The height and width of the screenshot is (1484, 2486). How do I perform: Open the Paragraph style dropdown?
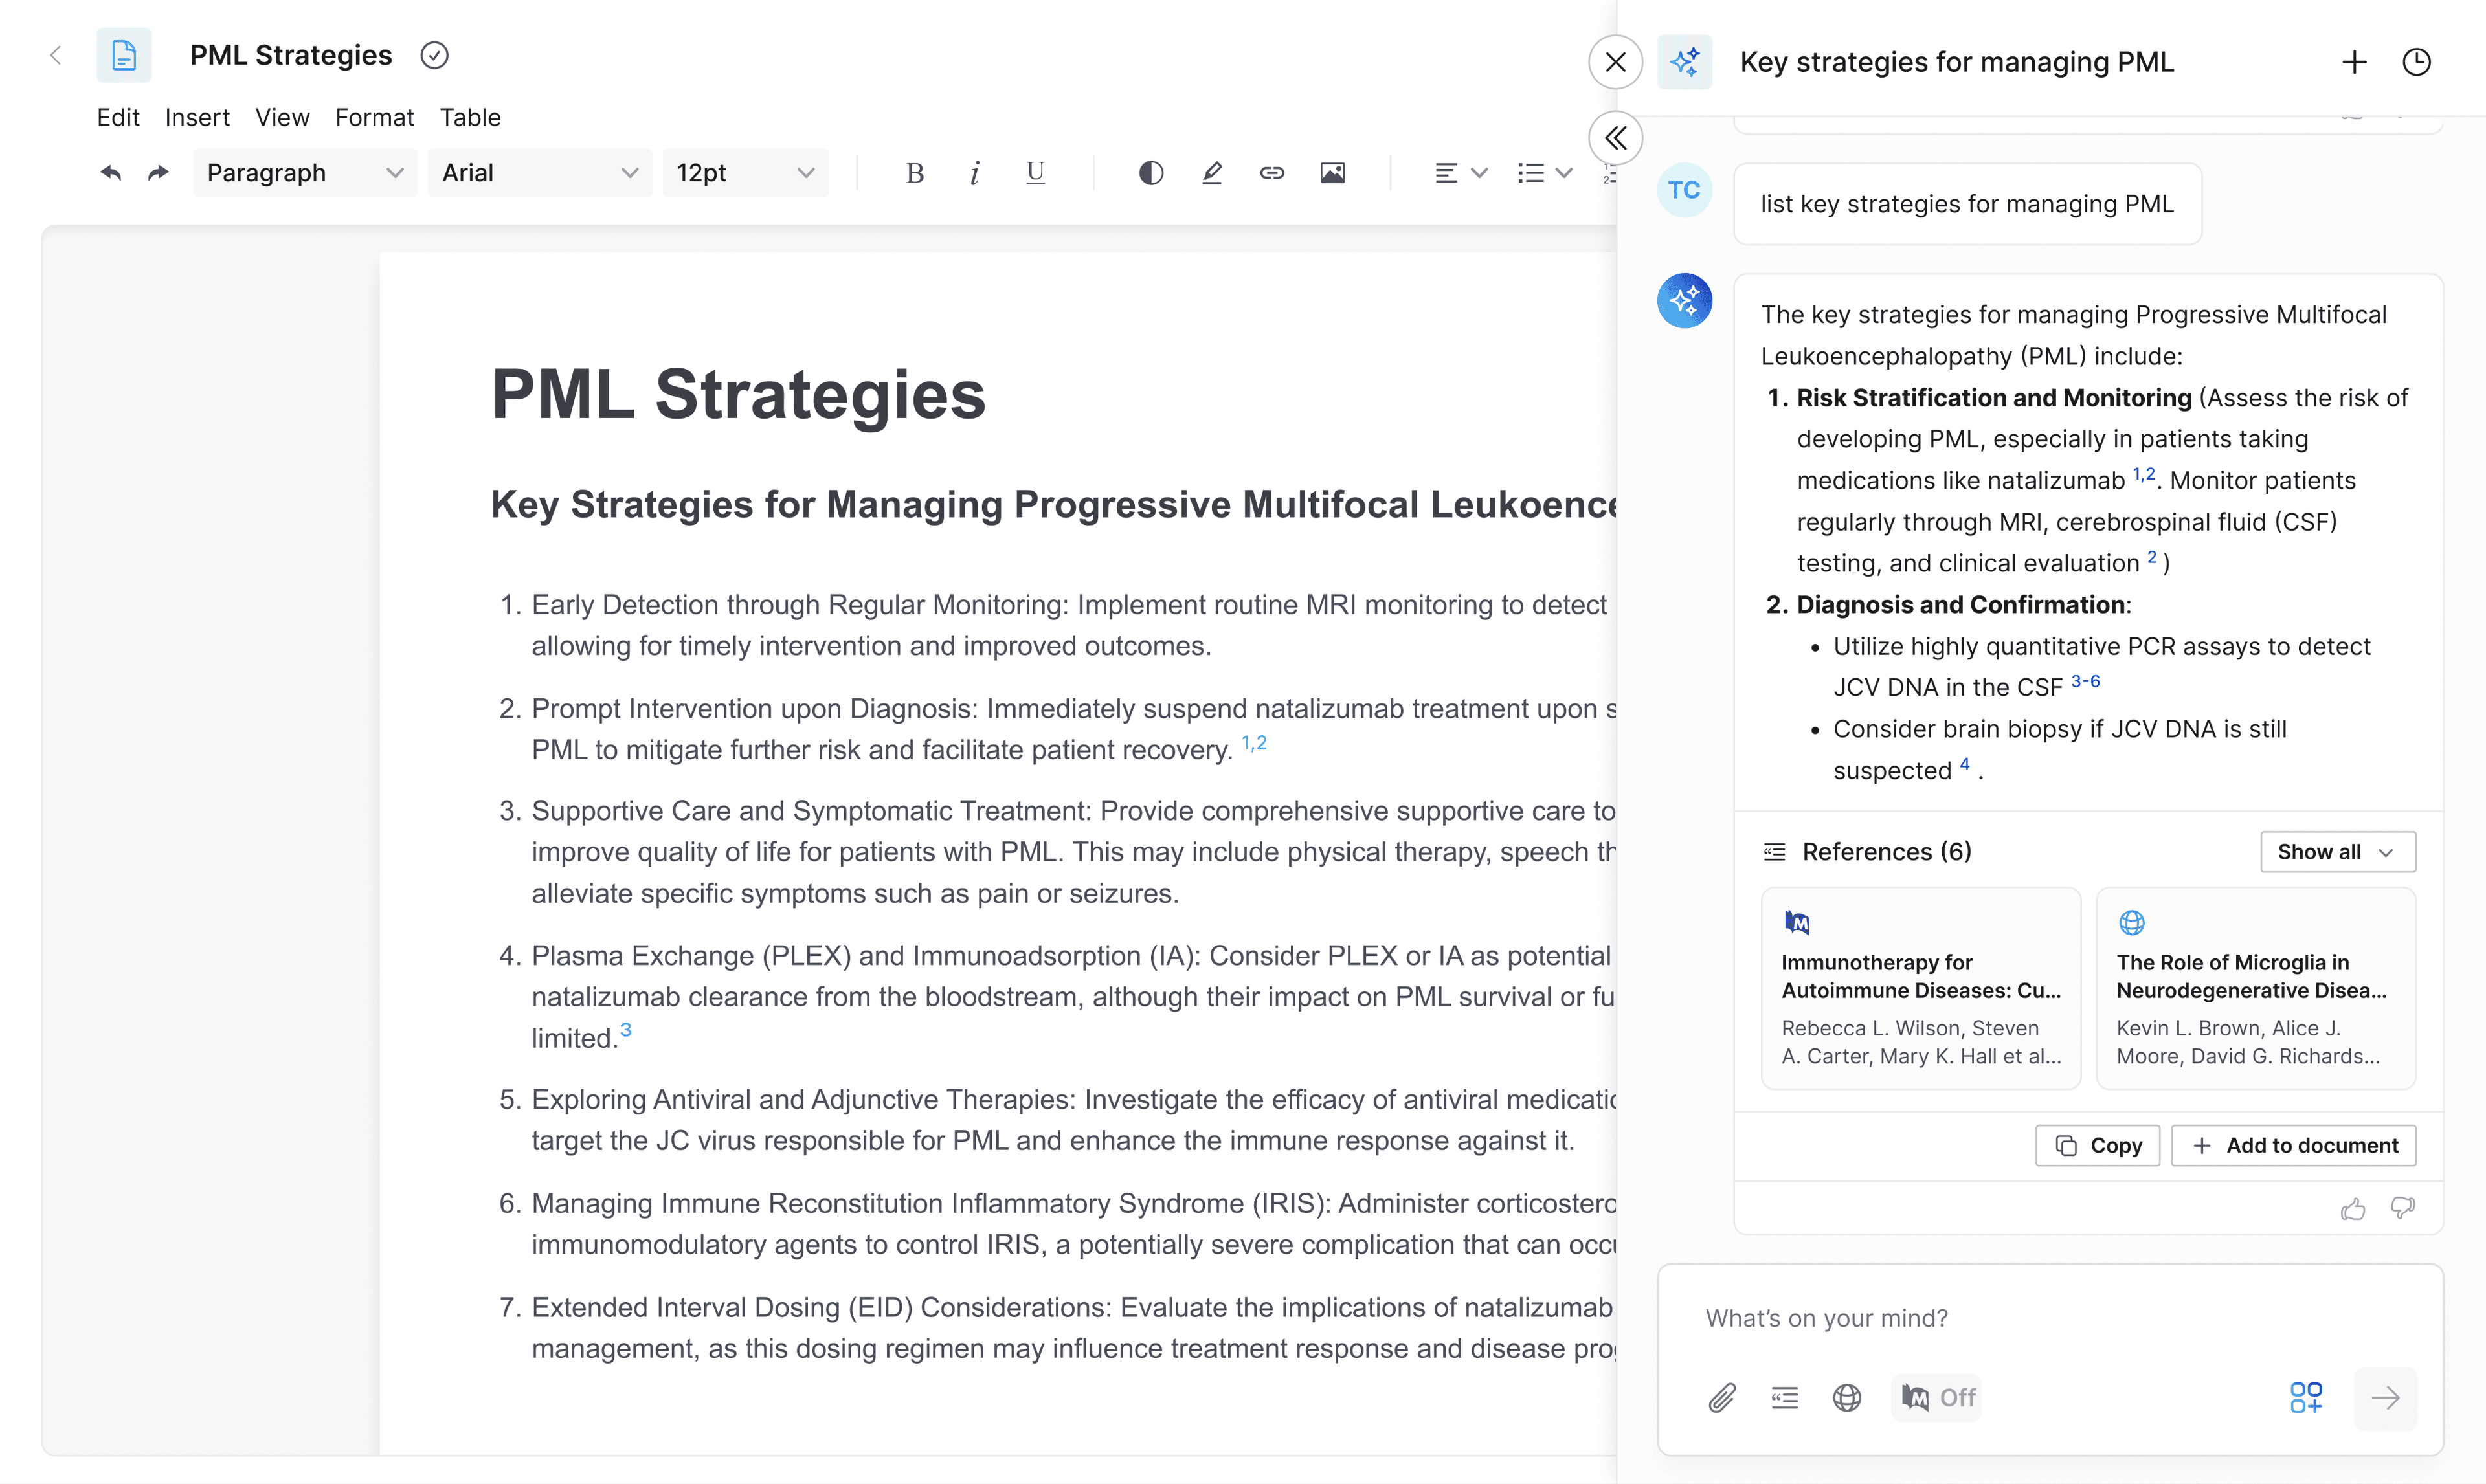tap(304, 173)
